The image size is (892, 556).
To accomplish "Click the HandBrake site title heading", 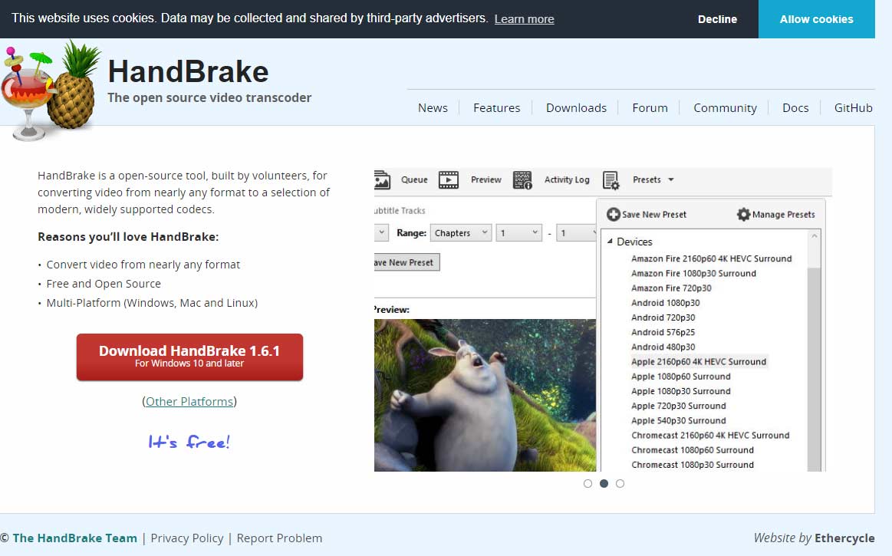I will point(188,72).
